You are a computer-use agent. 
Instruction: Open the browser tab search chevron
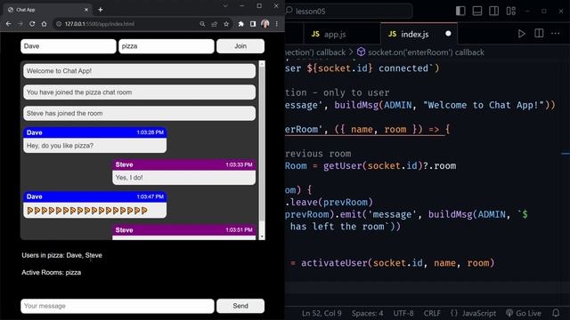point(225,6)
